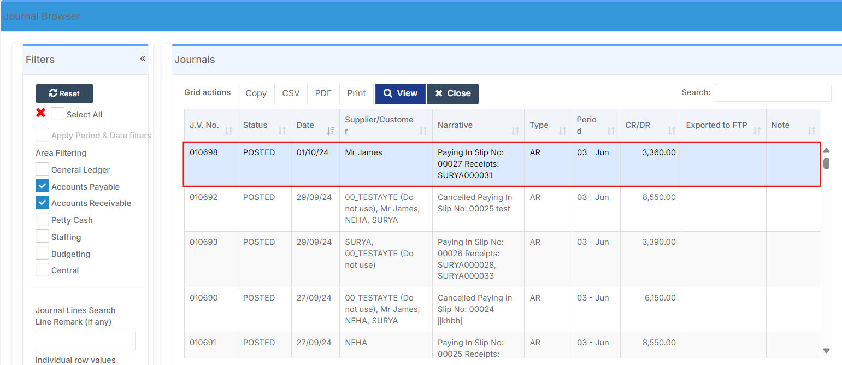
Task: Sort journals by Status column icon
Action: (282, 131)
